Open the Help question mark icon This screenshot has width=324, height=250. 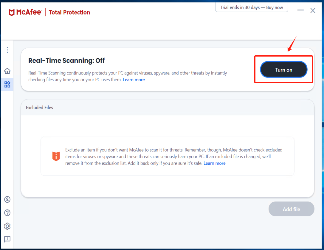[x=7, y=213]
